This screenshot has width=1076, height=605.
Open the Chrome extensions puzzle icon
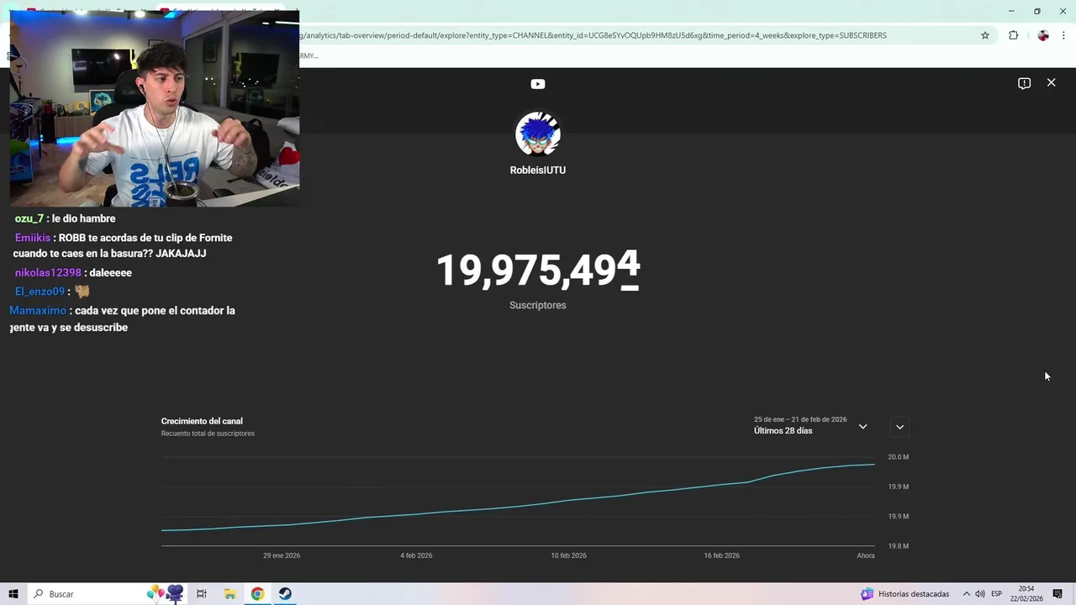pos(1013,35)
